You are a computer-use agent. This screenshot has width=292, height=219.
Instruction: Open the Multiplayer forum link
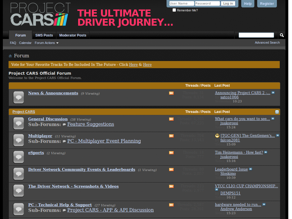[40, 136]
